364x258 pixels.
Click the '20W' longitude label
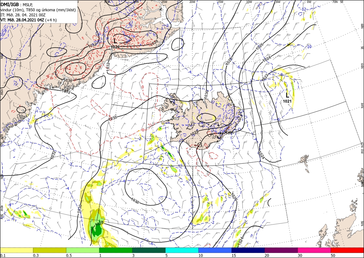(x=192, y=2)
